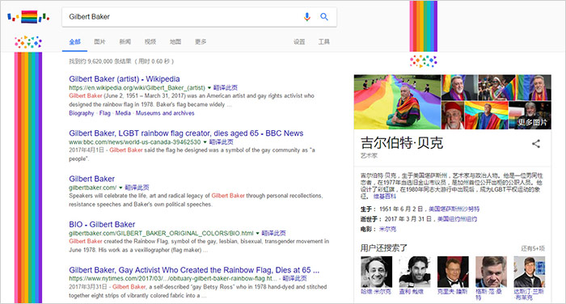This screenshot has height=304, width=566.
Task: Open the 达斯汀·兰斯·布莱克 portrait
Action: [530, 272]
